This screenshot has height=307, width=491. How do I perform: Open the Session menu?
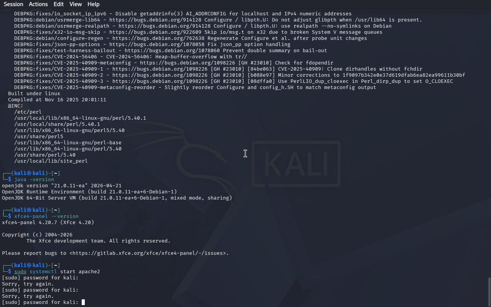[x=13, y=4]
